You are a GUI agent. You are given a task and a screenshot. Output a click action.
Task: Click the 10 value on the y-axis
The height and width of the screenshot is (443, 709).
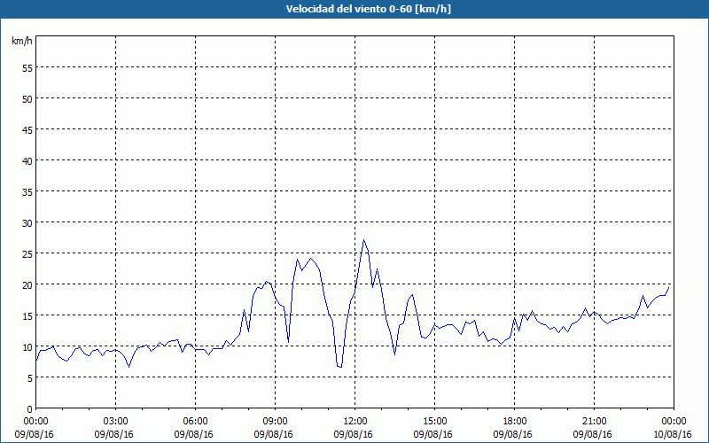(x=27, y=347)
